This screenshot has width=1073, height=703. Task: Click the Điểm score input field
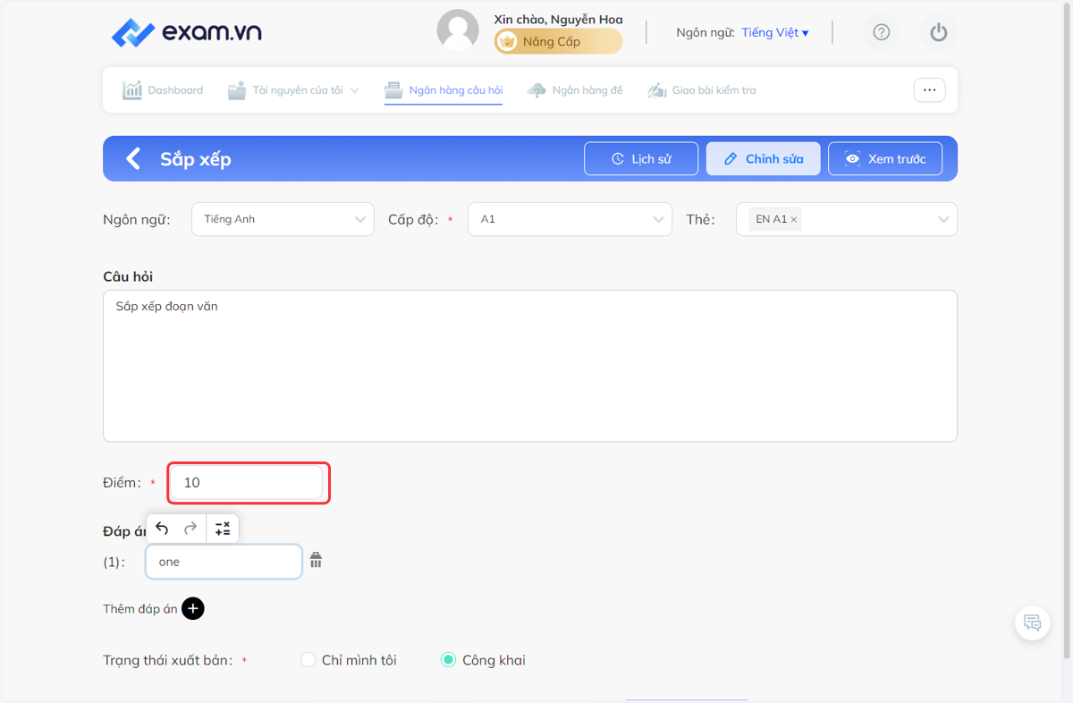coord(246,483)
